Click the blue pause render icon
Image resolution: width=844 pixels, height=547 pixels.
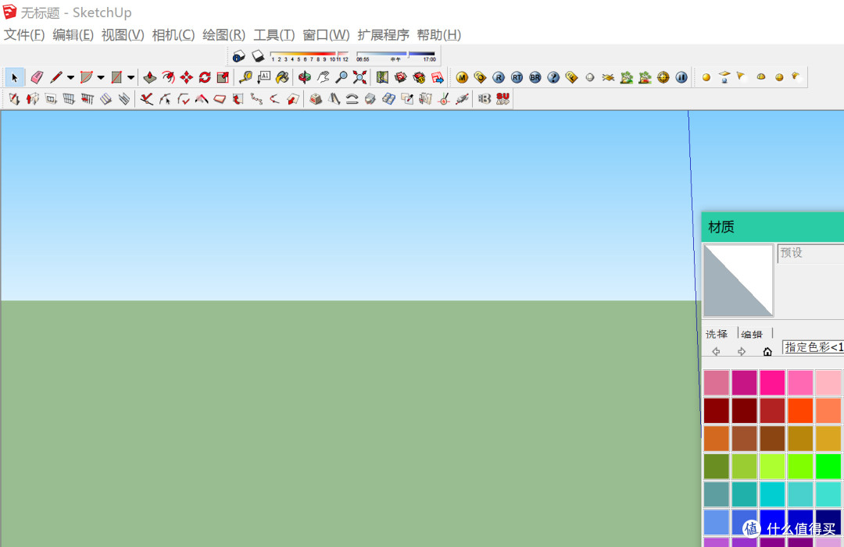pyautogui.click(x=681, y=77)
